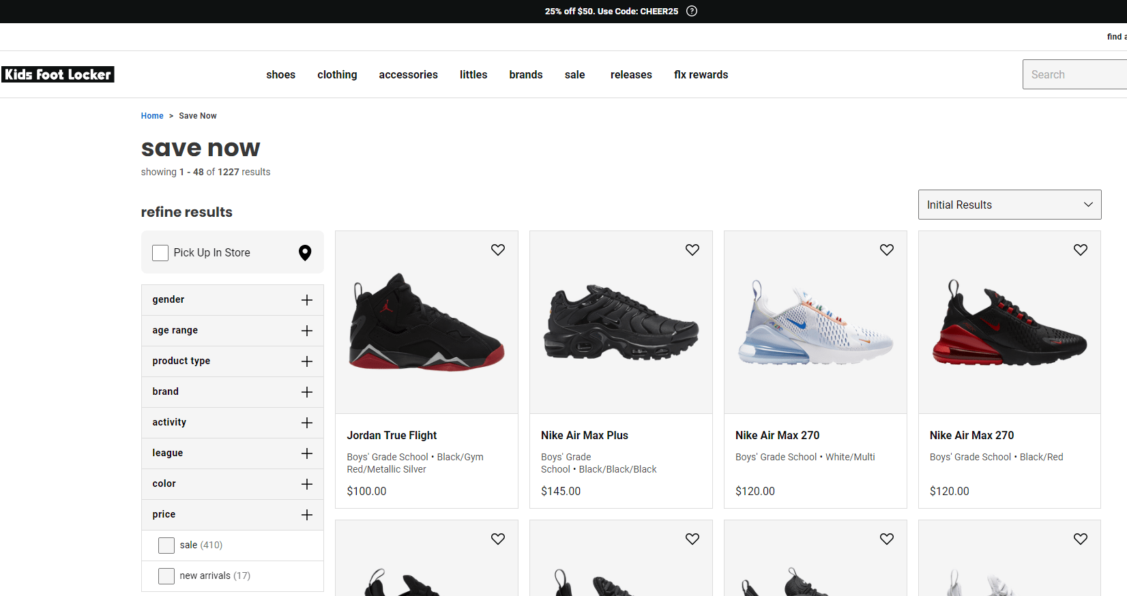This screenshot has width=1127, height=596.
Task: Add White/Multi Air Max 270 to favorites
Action: tap(887, 250)
